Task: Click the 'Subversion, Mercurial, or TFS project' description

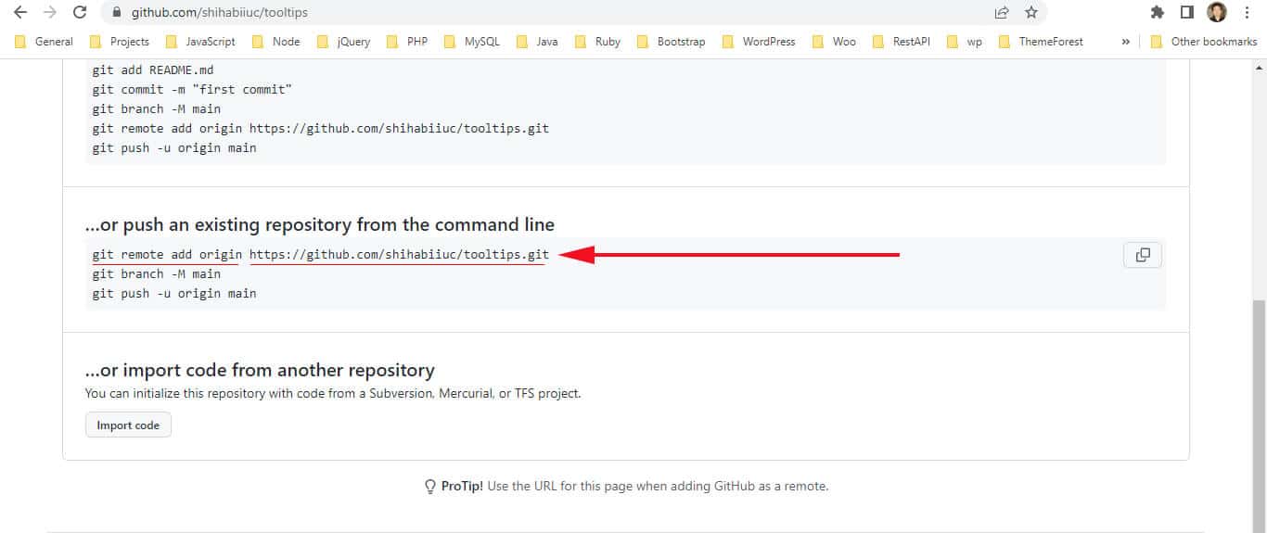Action: pos(333,393)
